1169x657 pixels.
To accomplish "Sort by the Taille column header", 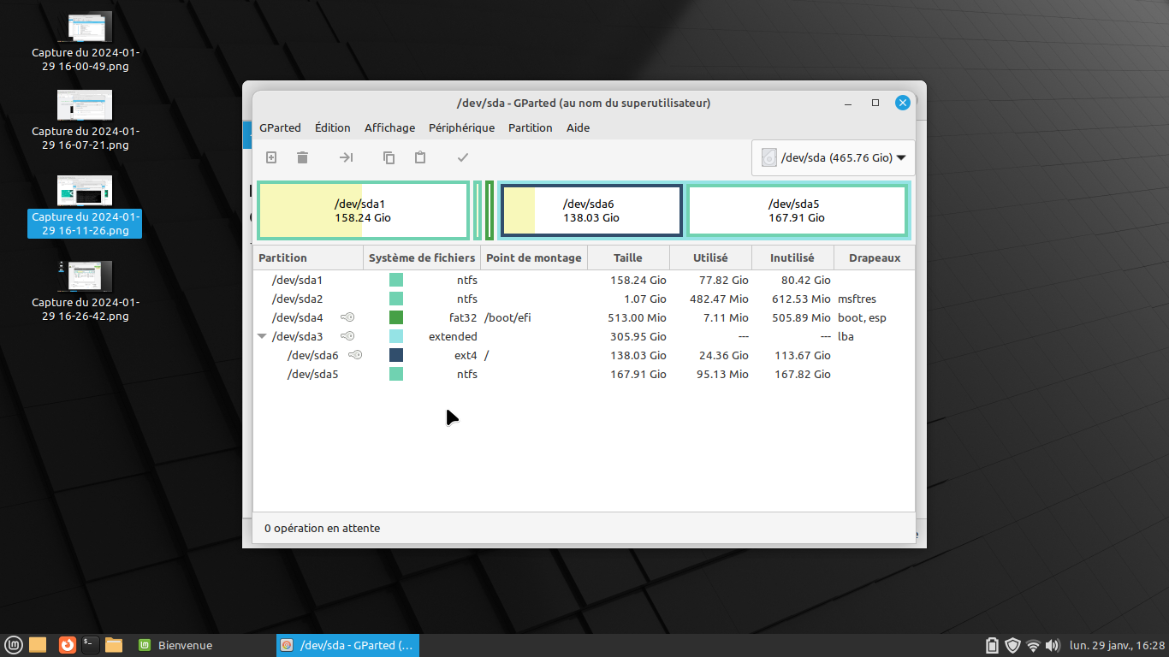I will coord(627,257).
